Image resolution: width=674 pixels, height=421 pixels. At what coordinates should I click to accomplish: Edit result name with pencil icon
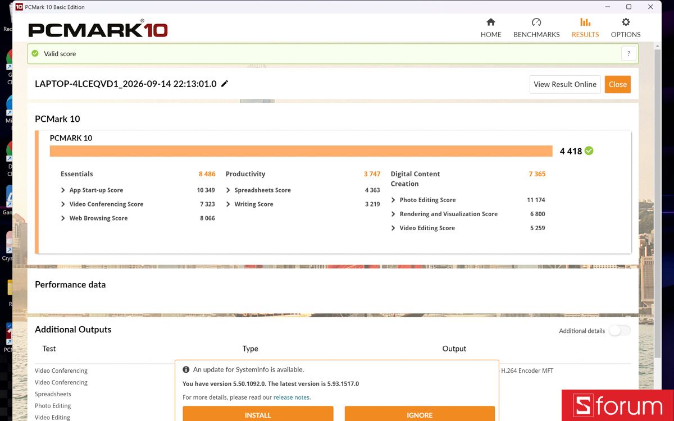coord(225,84)
